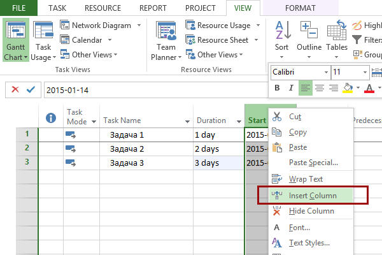Cancel entry with the red X
The image size is (382, 255).
15,90
